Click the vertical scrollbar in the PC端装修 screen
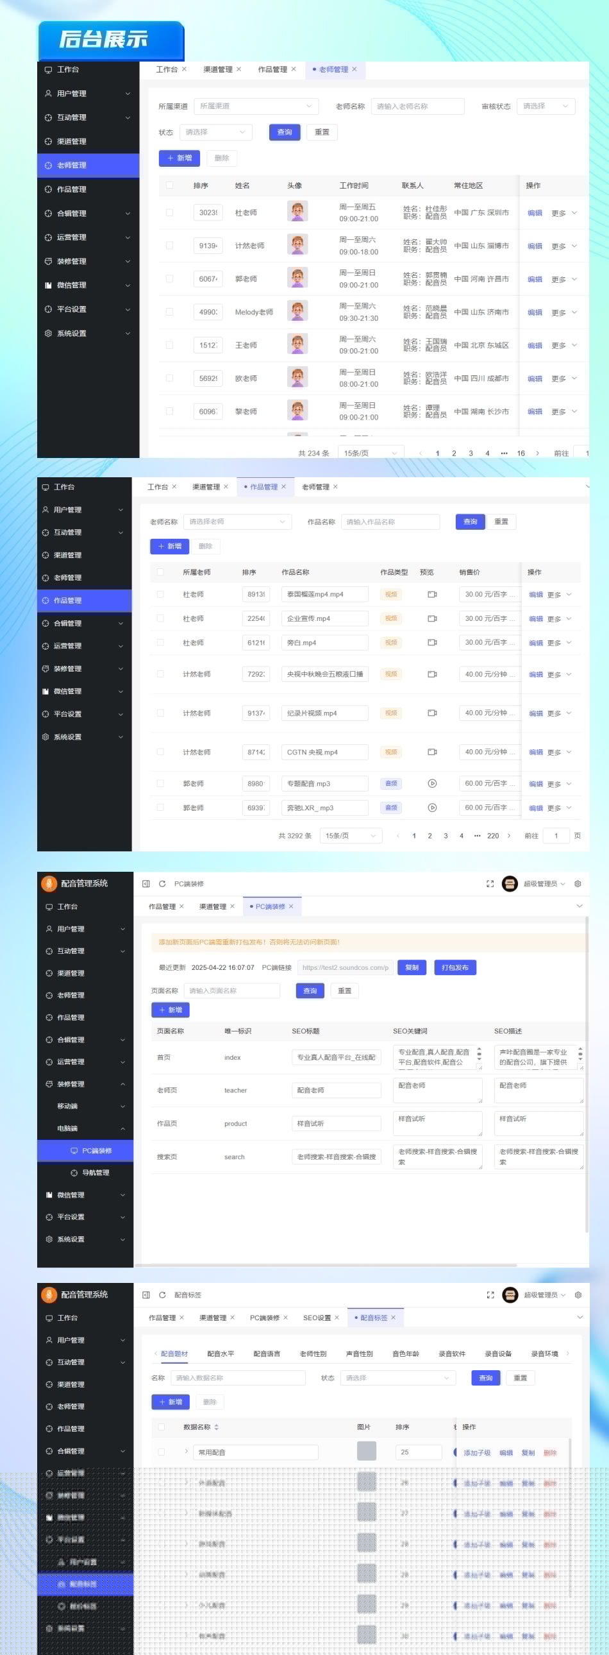This screenshot has width=609, height=1655. click(x=587, y=1075)
